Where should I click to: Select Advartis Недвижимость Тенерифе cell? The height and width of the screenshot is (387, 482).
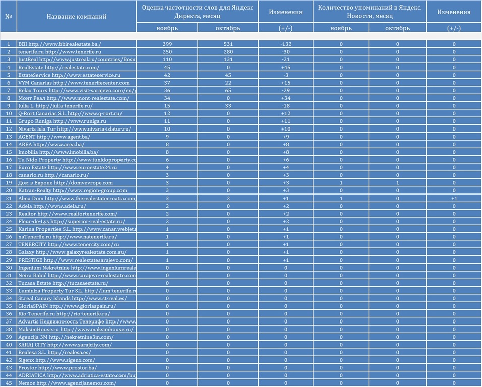(x=77, y=321)
